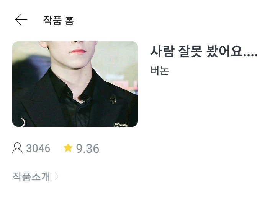Viewport: 270px width, 202px height.
Task: Go back using the left arrow icon
Action: tap(21, 20)
